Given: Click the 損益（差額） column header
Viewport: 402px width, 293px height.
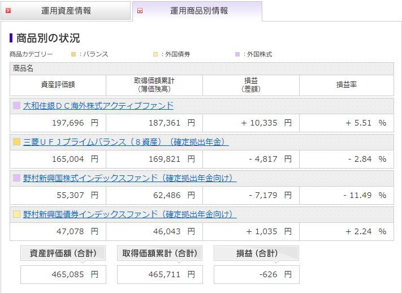Looking at the screenshot, I should [251, 85].
